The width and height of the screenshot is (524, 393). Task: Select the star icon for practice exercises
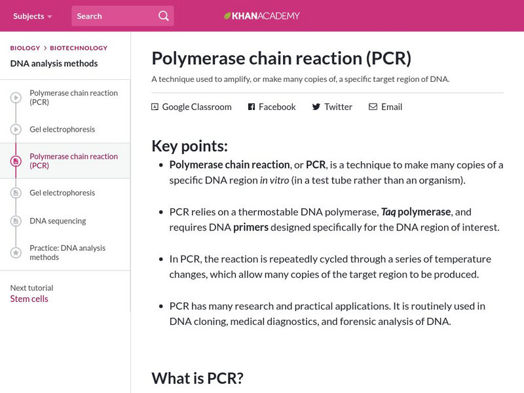point(14,252)
